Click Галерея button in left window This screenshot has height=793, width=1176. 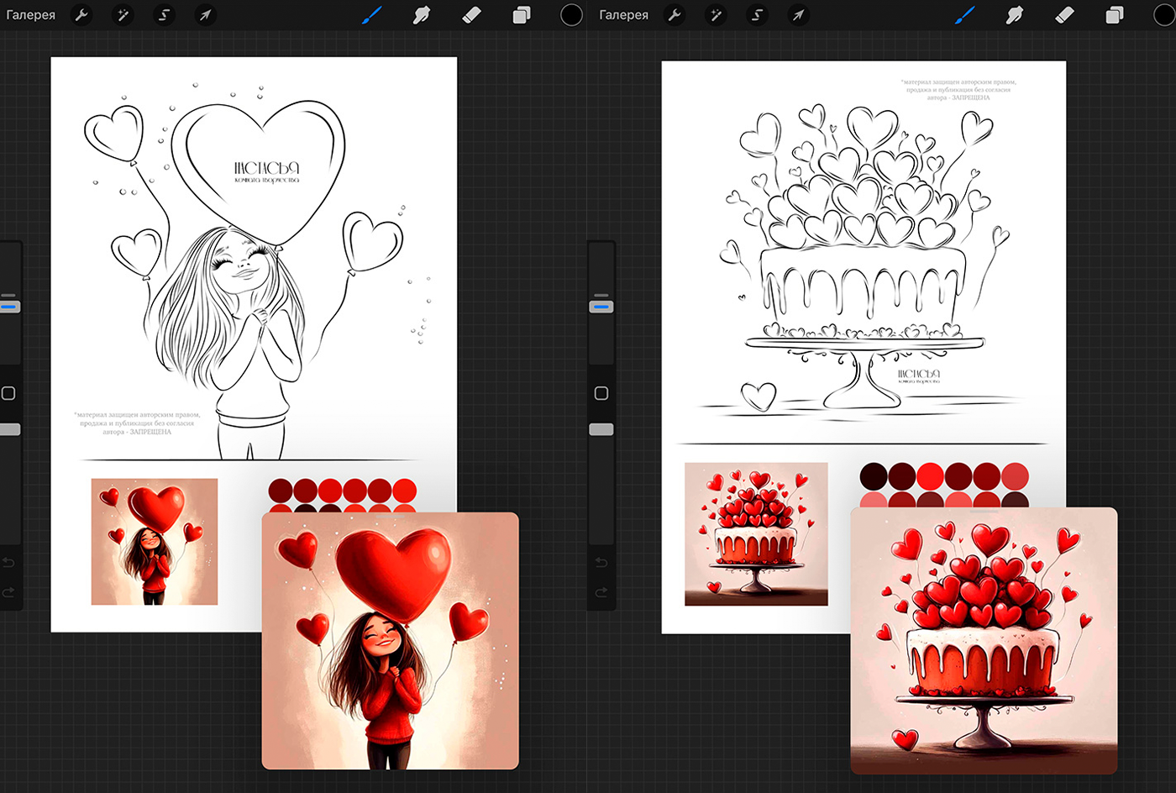pyautogui.click(x=31, y=15)
